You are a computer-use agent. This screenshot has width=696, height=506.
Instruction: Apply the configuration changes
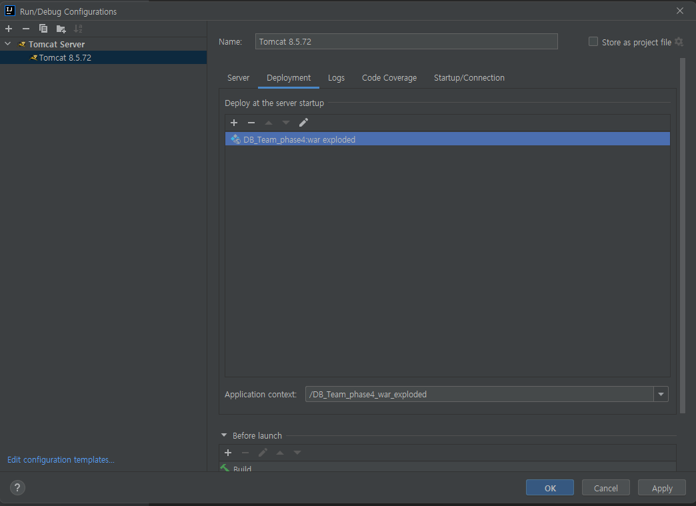point(662,488)
